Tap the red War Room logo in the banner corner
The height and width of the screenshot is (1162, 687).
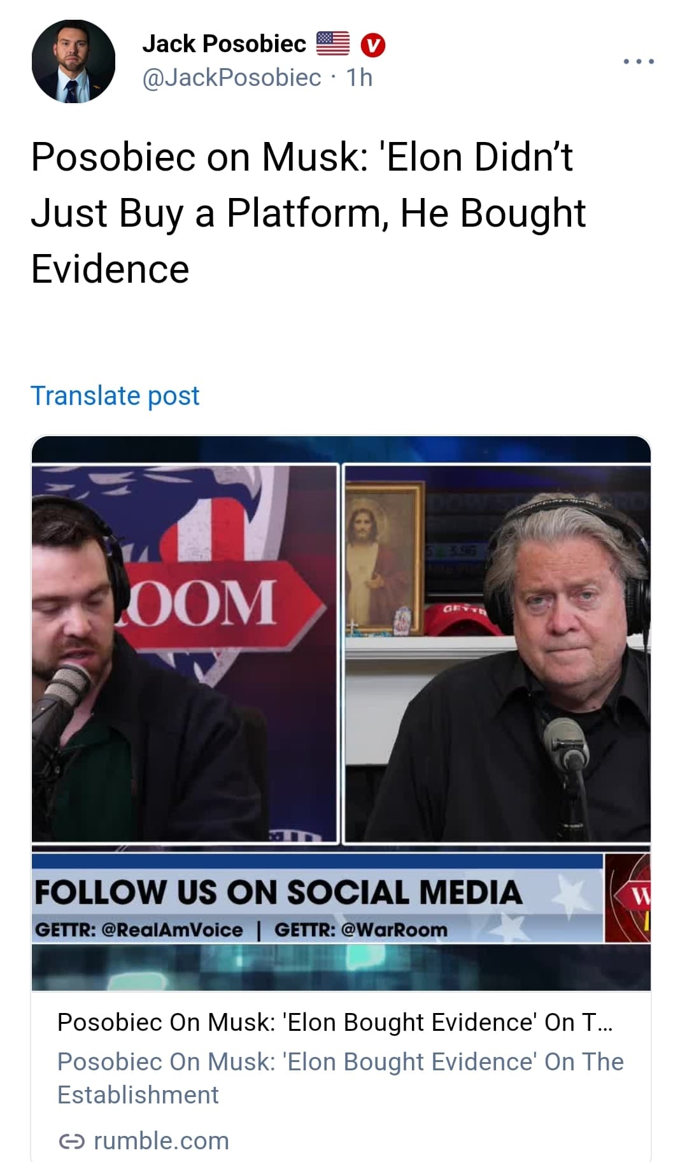point(628,898)
